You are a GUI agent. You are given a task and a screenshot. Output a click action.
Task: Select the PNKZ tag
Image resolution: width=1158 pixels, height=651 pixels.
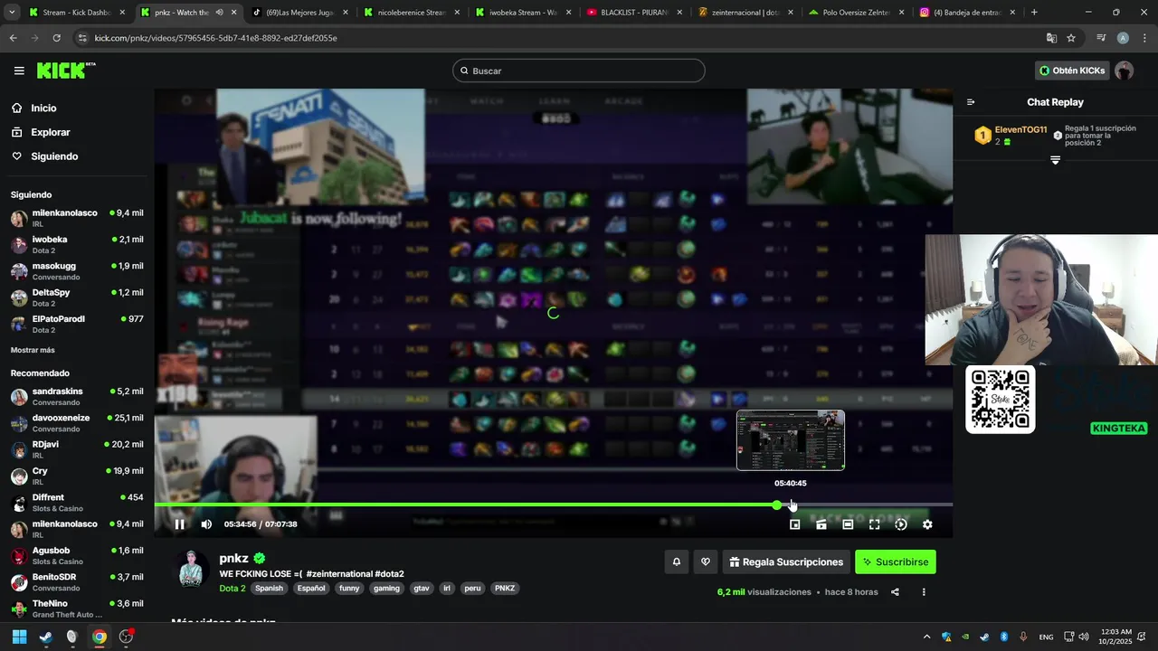tap(505, 588)
